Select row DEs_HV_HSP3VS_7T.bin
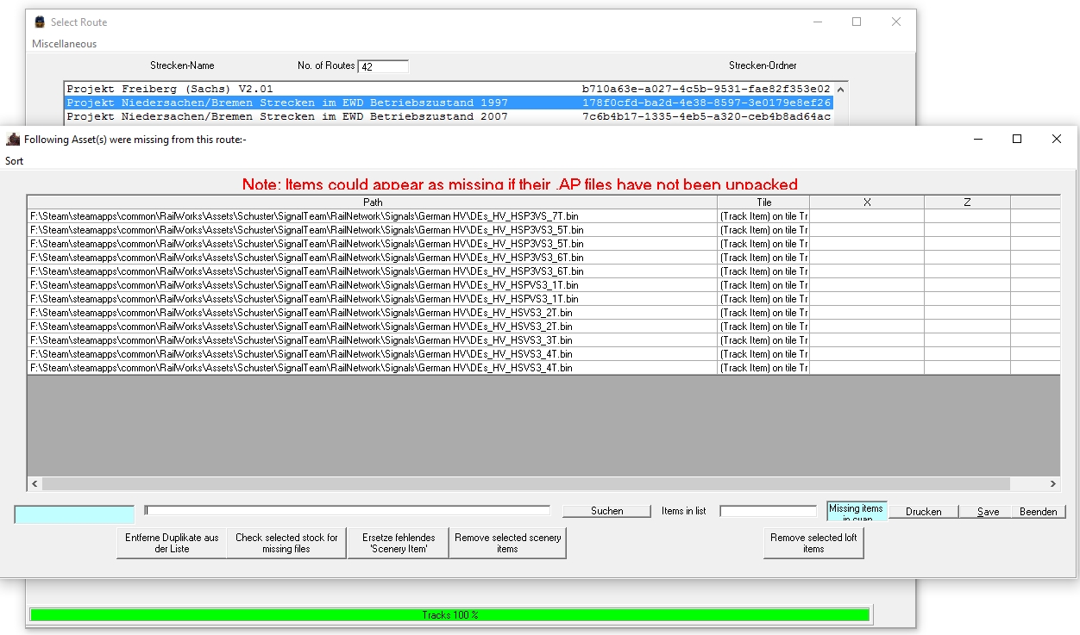Image resolution: width=1080 pixels, height=635 pixels. (372, 216)
